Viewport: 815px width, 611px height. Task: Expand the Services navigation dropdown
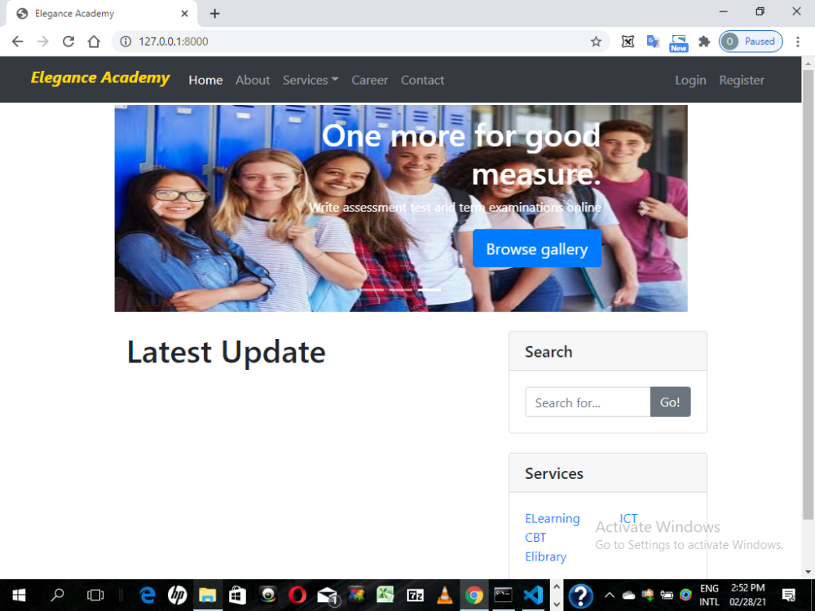[x=310, y=80]
